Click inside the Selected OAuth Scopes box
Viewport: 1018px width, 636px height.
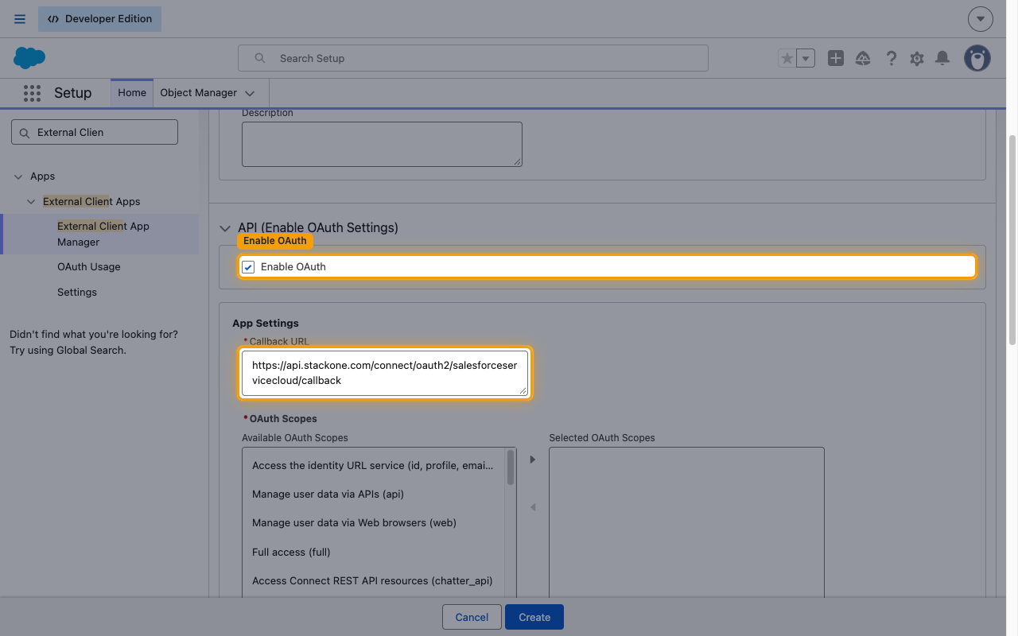686,522
